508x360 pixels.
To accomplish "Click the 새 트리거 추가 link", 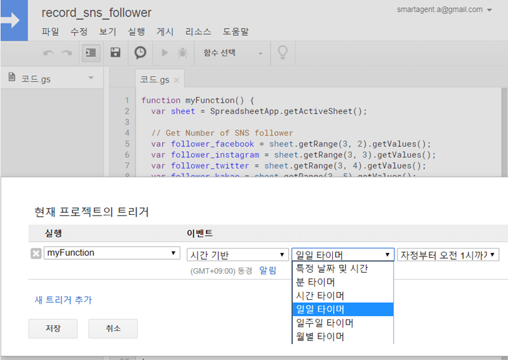I will point(63,300).
